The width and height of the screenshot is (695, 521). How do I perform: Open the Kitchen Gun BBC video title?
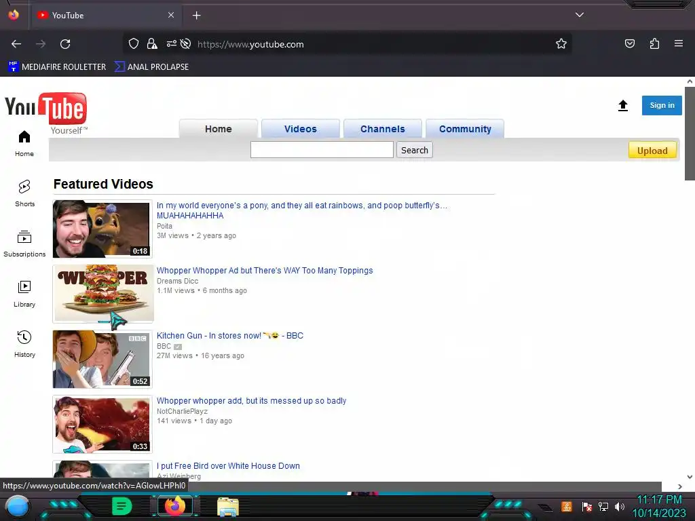230,336
